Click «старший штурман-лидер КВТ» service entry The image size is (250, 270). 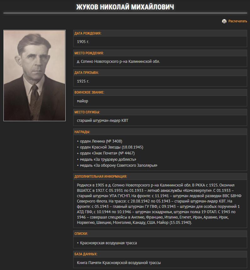(103, 121)
